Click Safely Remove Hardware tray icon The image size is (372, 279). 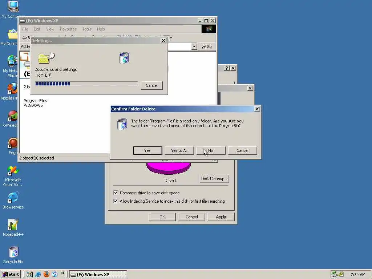pyautogui.click(x=335, y=275)
